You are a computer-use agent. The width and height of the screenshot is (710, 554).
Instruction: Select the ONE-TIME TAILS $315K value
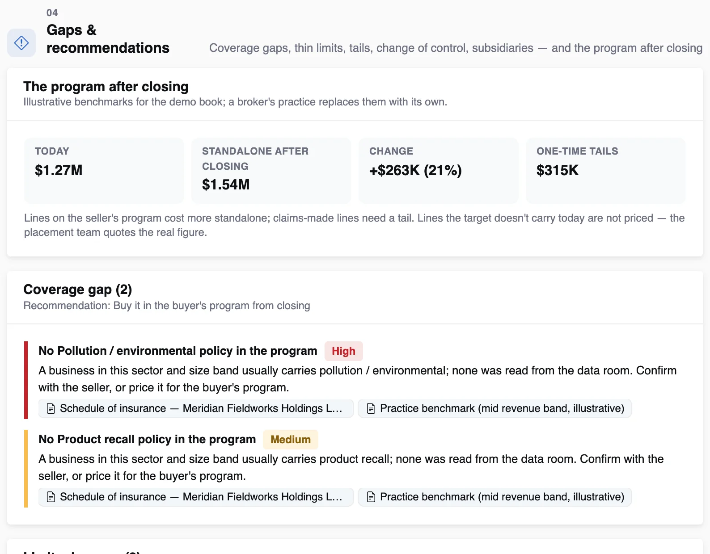coord(558,170)
